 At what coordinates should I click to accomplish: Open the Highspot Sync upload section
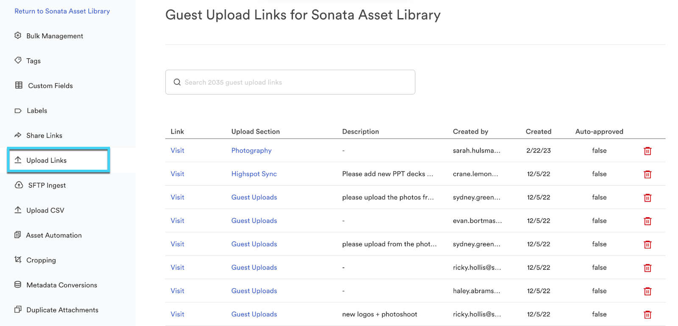(254, 174)
